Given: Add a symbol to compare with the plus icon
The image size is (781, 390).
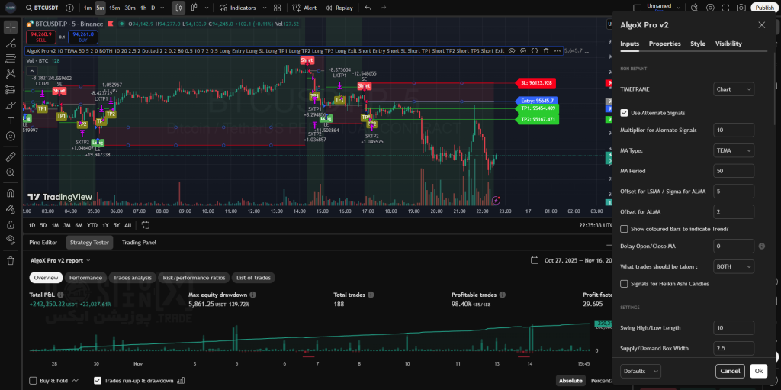Looking at the screenshot, I should tap(69, 8).
